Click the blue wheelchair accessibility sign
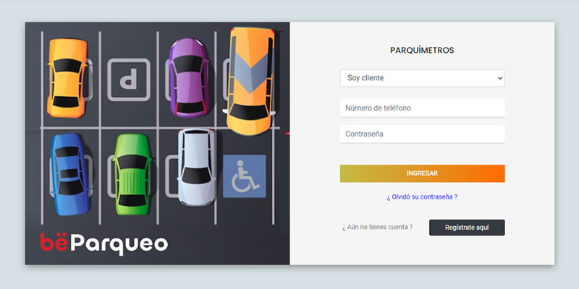 coord(244,176)
